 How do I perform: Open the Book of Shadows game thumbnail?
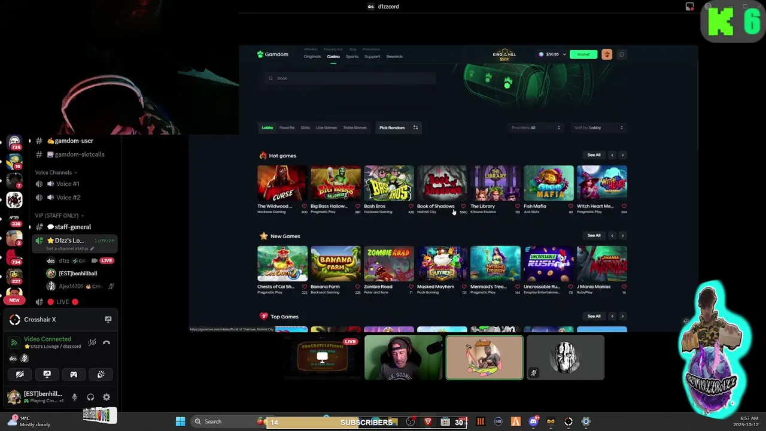point(442,183)
